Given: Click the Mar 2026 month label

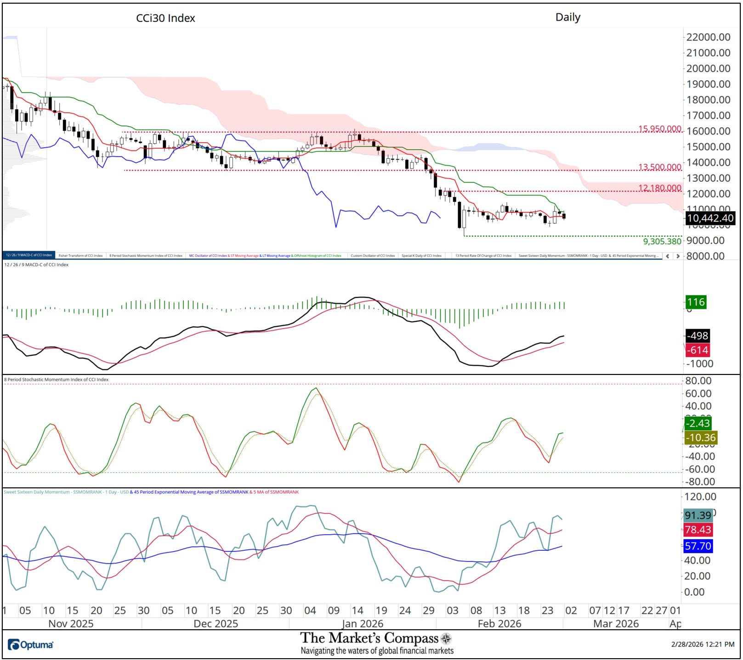Looking at the screenshot, I should click(616, 624).
